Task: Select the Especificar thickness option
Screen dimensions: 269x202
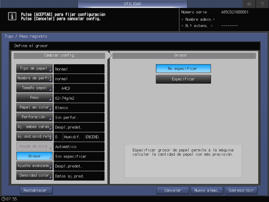Action: click(183, 79)
